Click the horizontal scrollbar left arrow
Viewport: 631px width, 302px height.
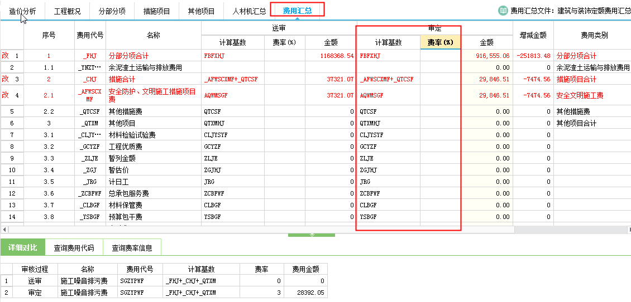click(x=4, y=230)
